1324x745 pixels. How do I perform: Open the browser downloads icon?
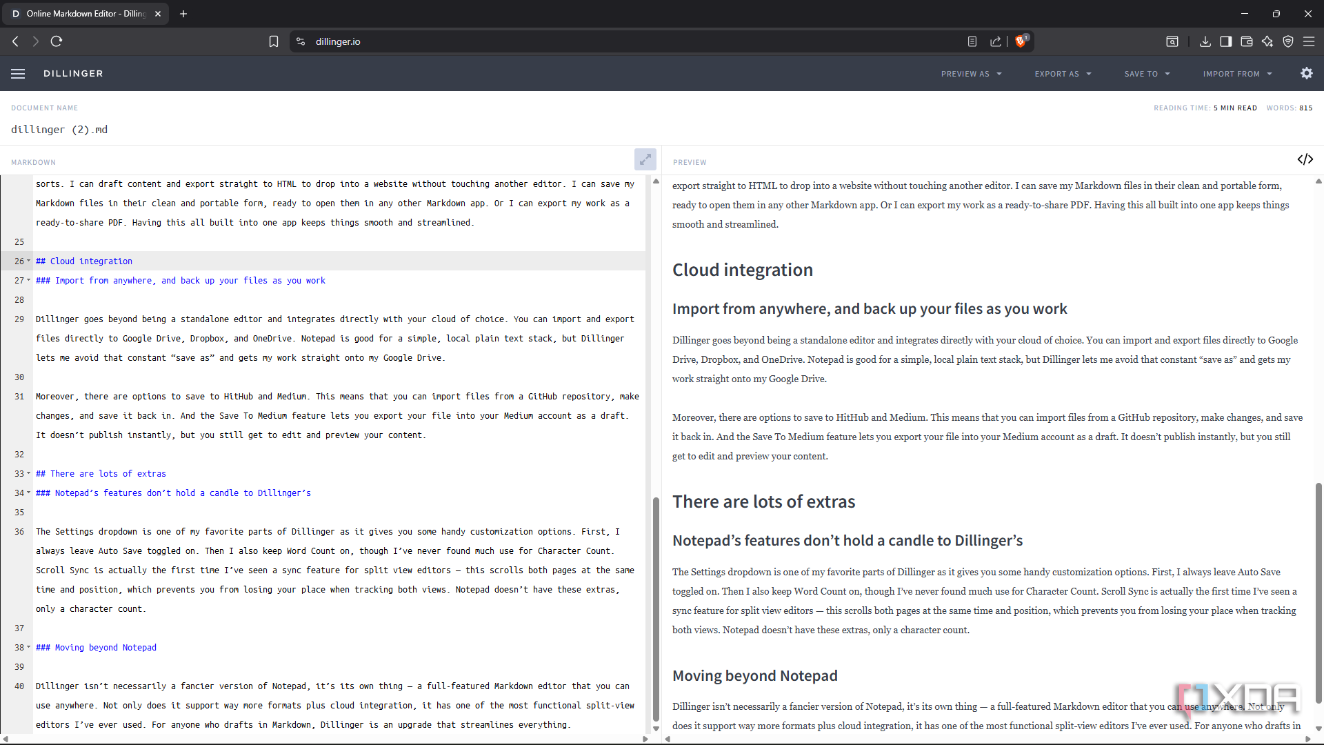[x=1205, y=41]
